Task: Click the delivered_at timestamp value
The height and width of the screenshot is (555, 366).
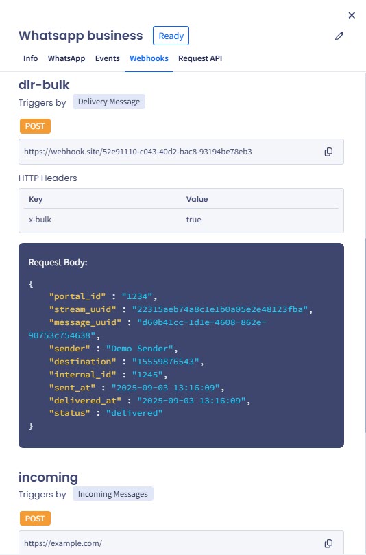Action: point(191,401)
